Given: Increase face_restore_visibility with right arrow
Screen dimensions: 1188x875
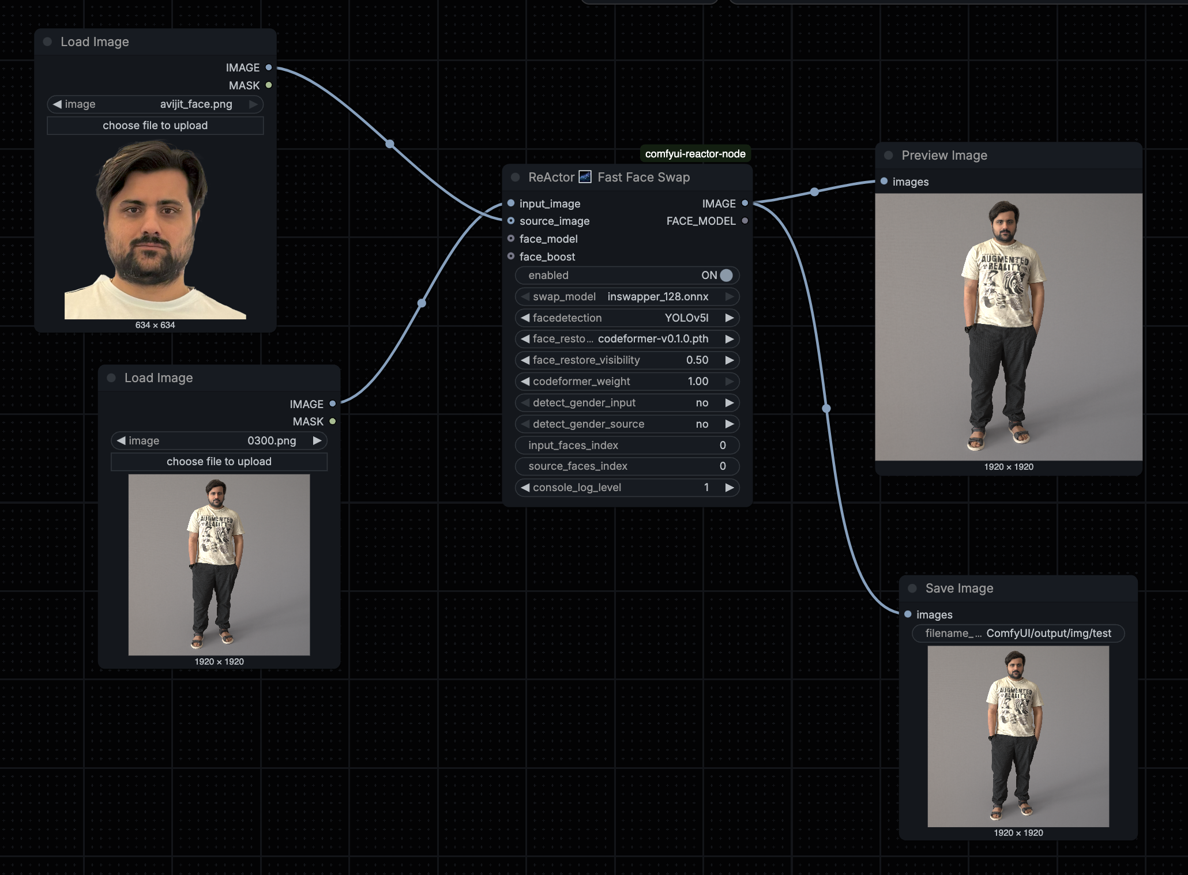Looking at the screenshot, I should [x=730, y=360].
